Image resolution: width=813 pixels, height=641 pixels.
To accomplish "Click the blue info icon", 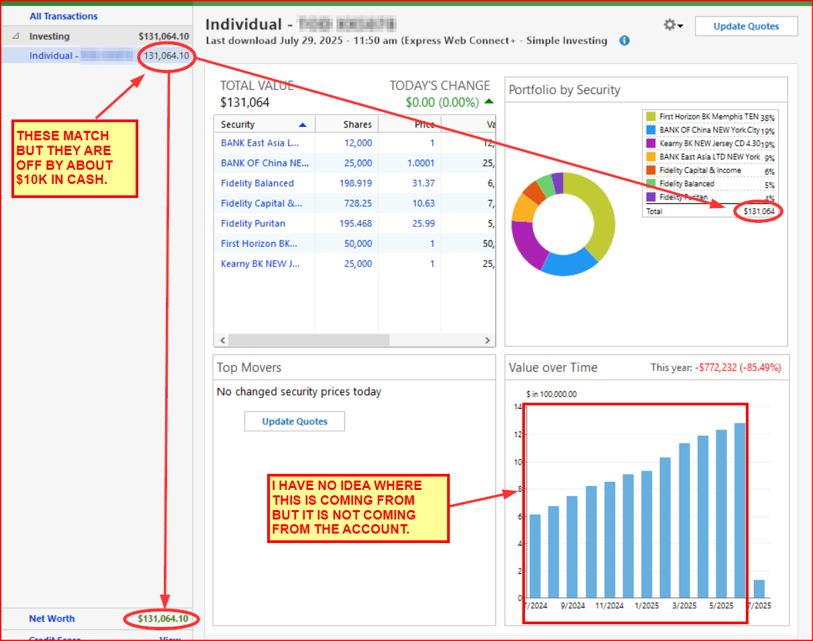I will pos(624,40).
